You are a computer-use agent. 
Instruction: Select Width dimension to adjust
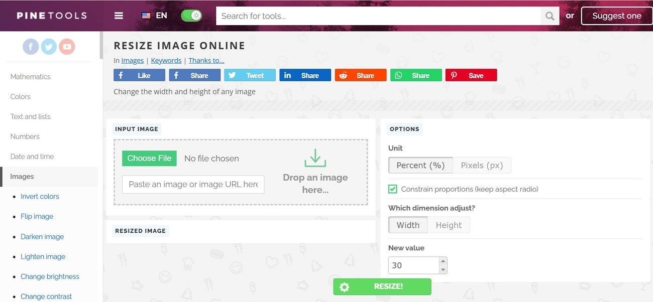(408, 225)
